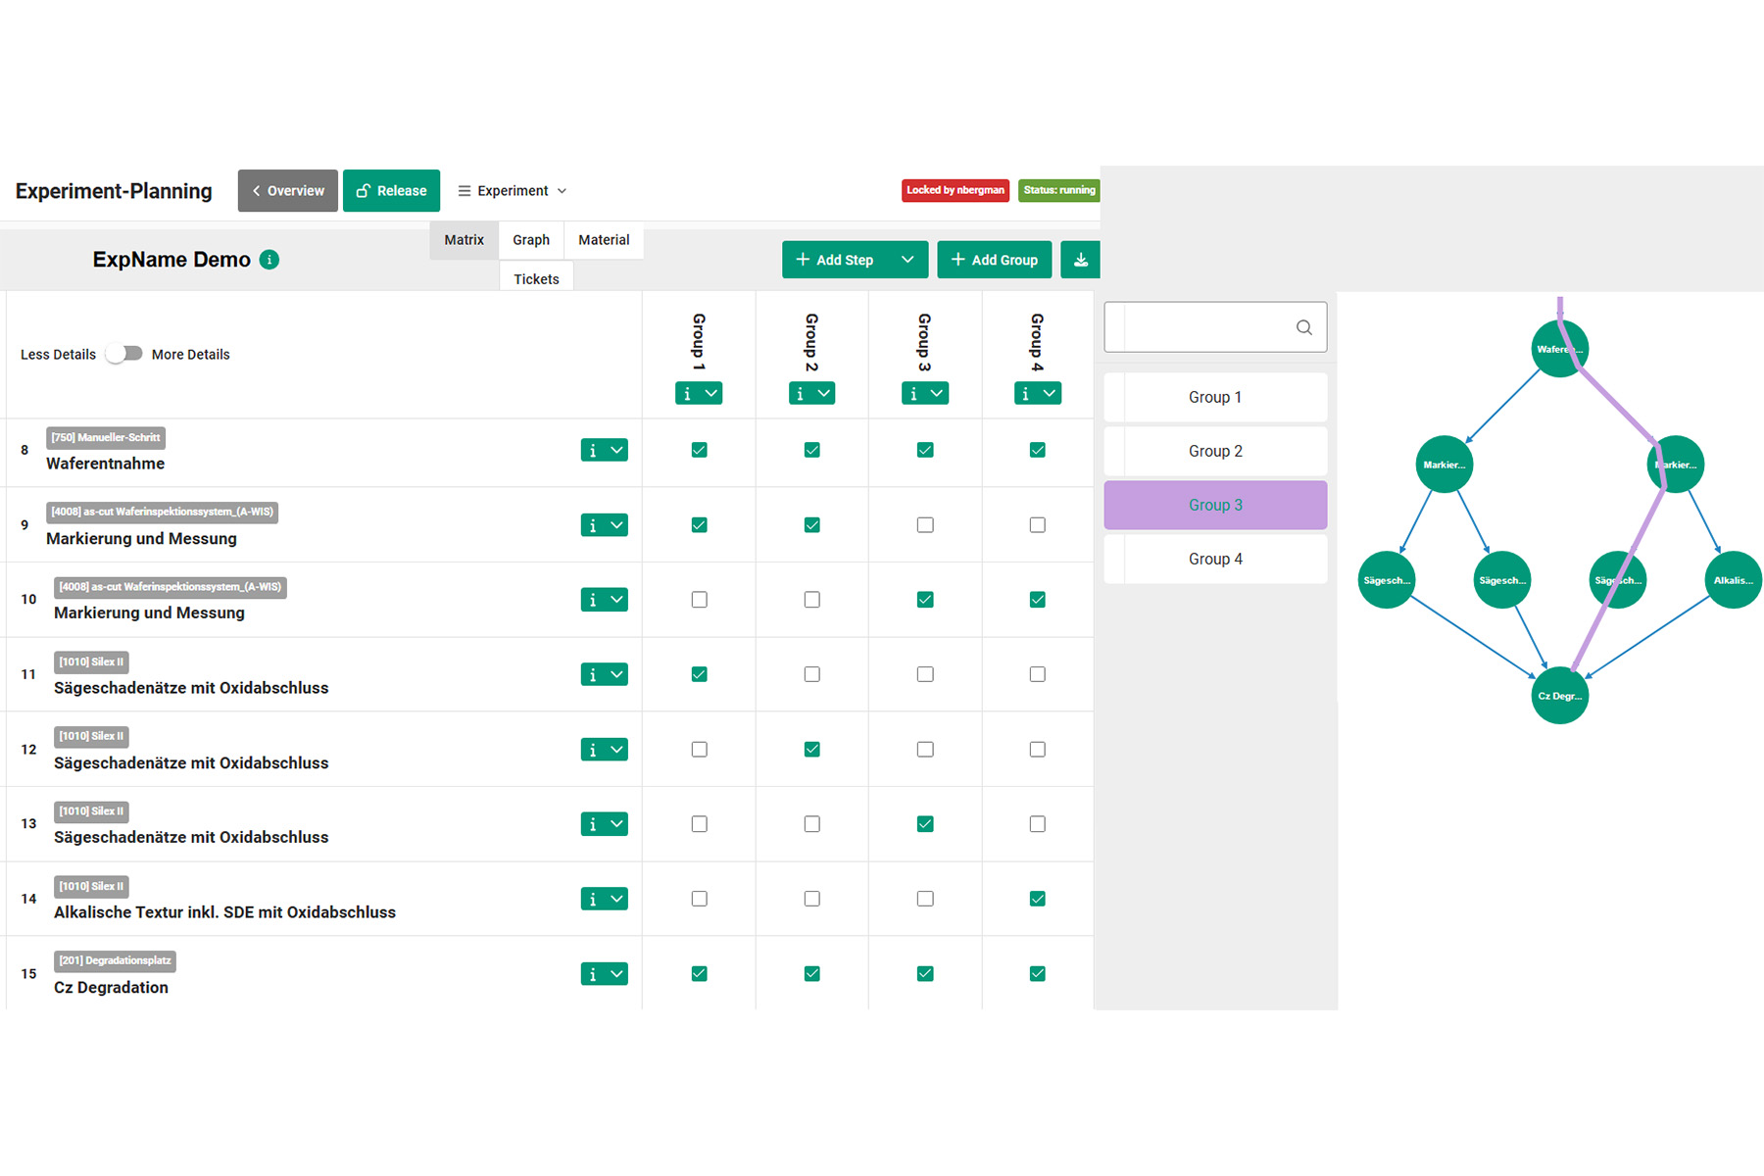Click search magnifier icon in group filter
Image resolution: width=1764 pixels, height=1176 pixels.
click(1304, 327)
